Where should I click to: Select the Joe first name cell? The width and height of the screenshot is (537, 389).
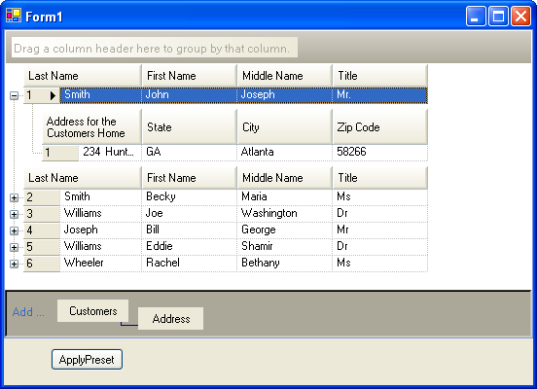click(x=190, y=213)
